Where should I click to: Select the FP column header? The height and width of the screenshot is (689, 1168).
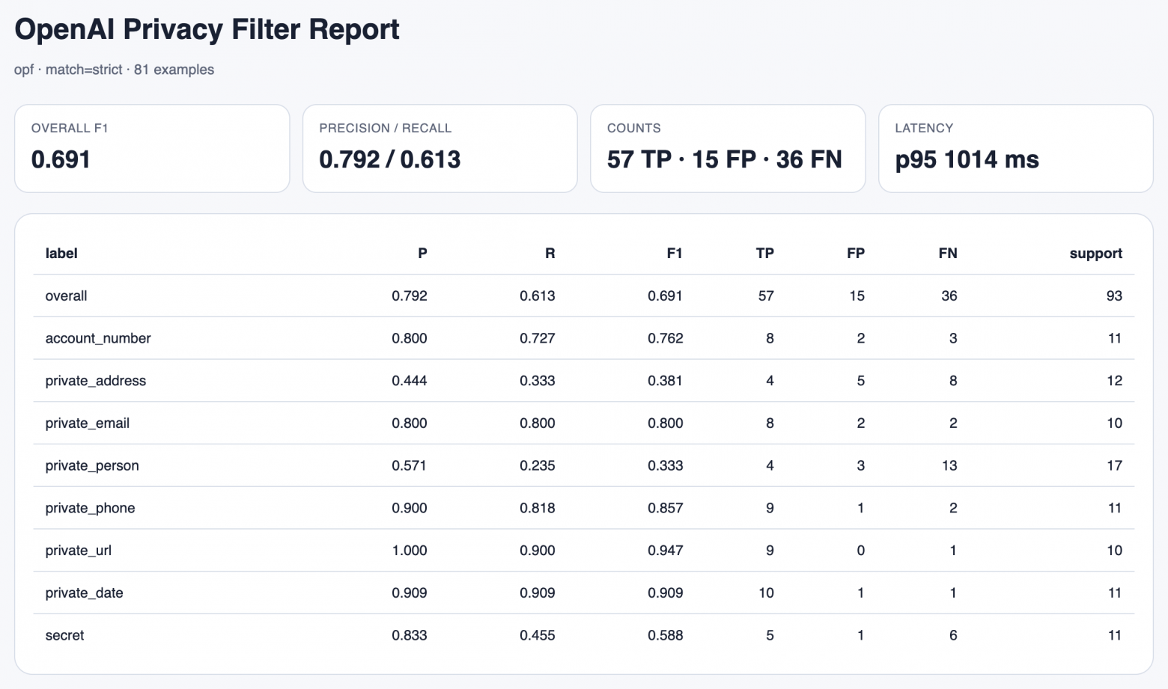pyautogui.click(x=855, y=254)
